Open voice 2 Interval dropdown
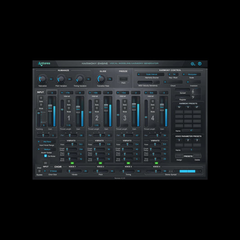Viewport: 240px width, 240px height. (95, 93)
